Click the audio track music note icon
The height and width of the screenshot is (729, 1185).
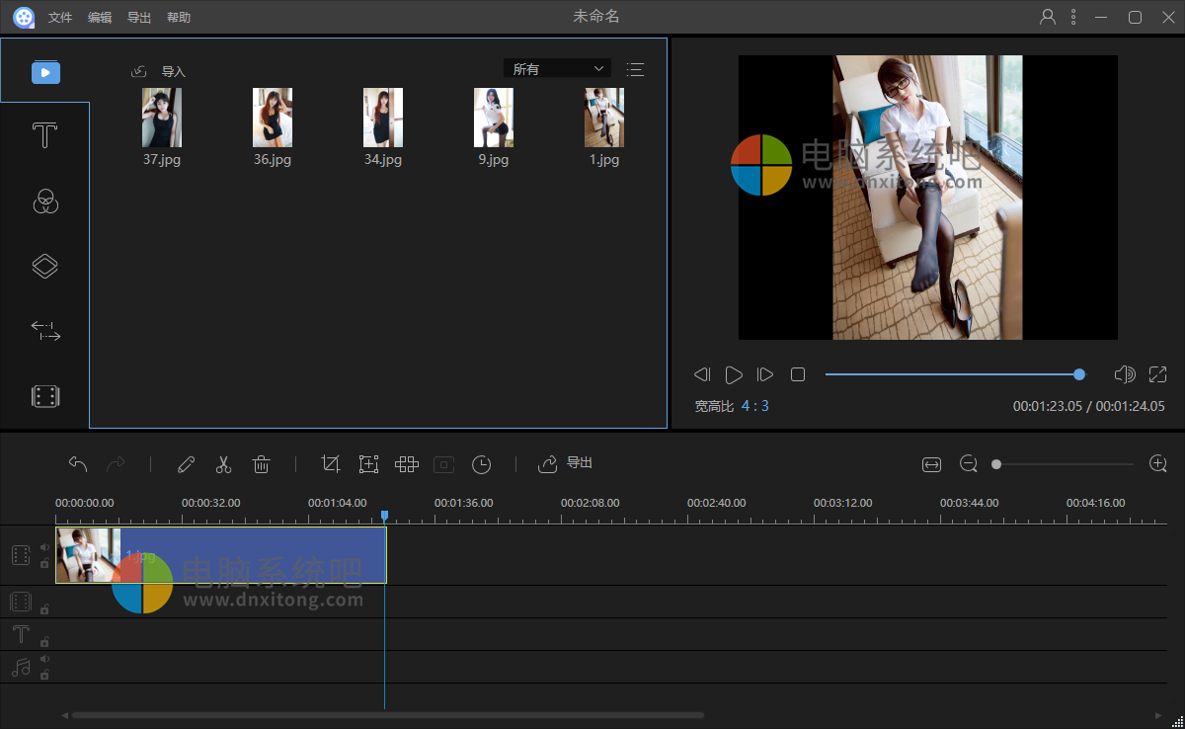pyautogui.click(x=21, y=667)
